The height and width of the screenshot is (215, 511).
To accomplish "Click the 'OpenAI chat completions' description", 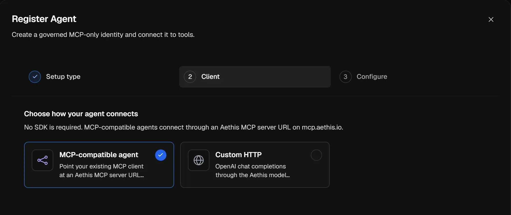I will (x=253, y=171).
